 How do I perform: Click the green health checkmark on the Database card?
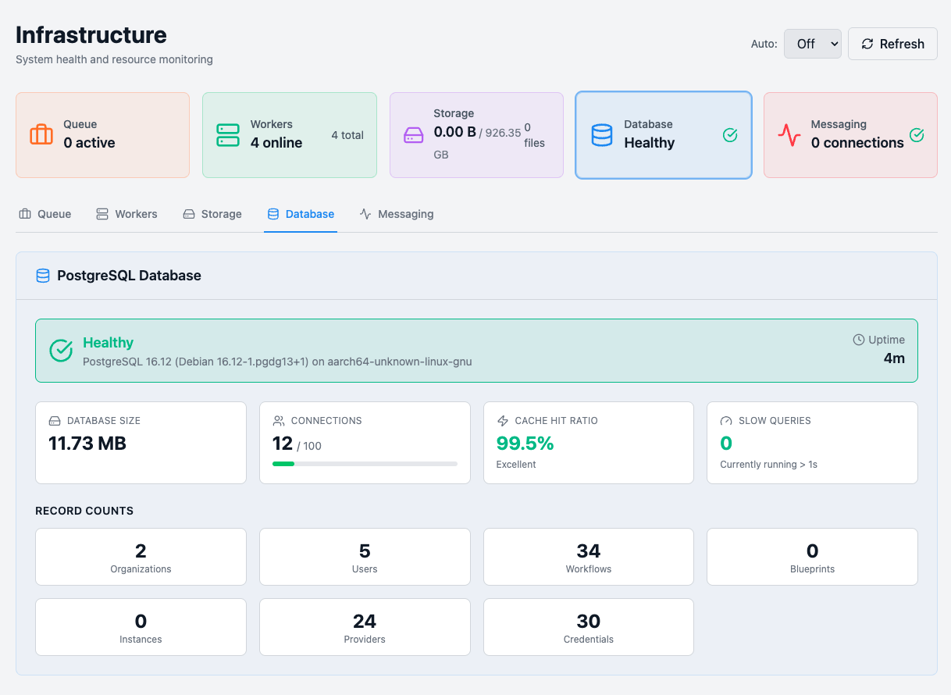730,134
